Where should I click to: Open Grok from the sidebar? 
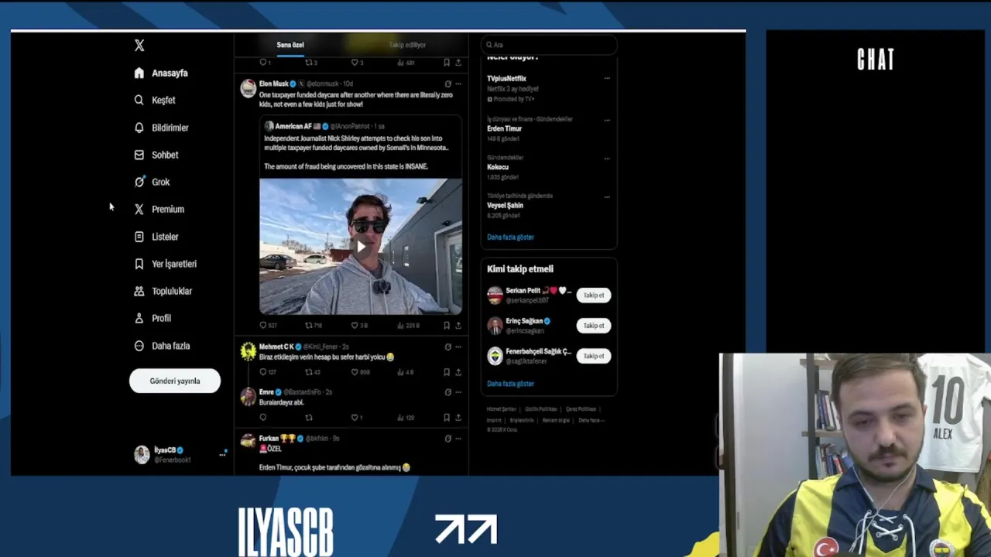click(152, 182)
